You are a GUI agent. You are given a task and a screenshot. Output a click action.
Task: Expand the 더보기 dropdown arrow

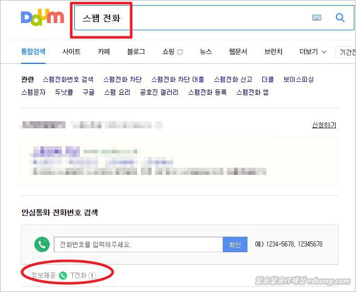325,52
